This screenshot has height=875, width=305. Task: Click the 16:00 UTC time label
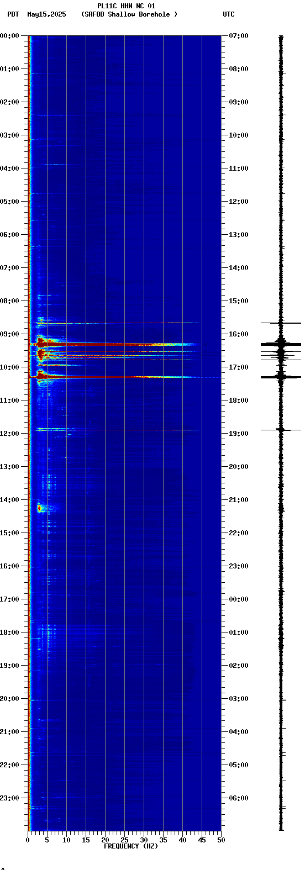tap(238, 334)
